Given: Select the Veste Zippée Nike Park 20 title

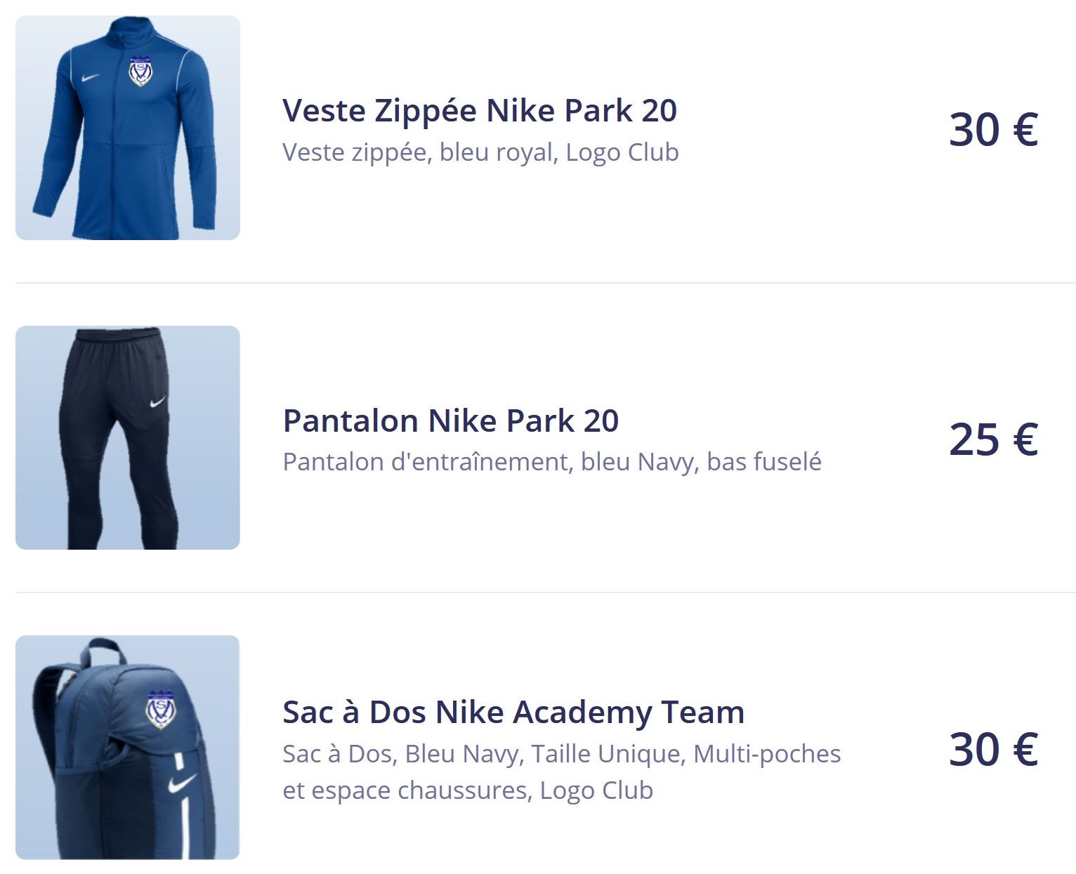Looking at the screenshot, I should click(x=480, y=111).
